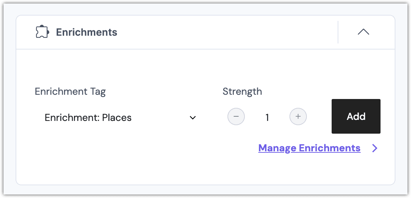Decrease strength with the minus button
The height and width of the screenshot is (198, 411).
coord(236,117)
